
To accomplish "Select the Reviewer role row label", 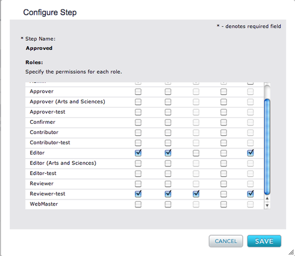I will (x=42, y=184).
